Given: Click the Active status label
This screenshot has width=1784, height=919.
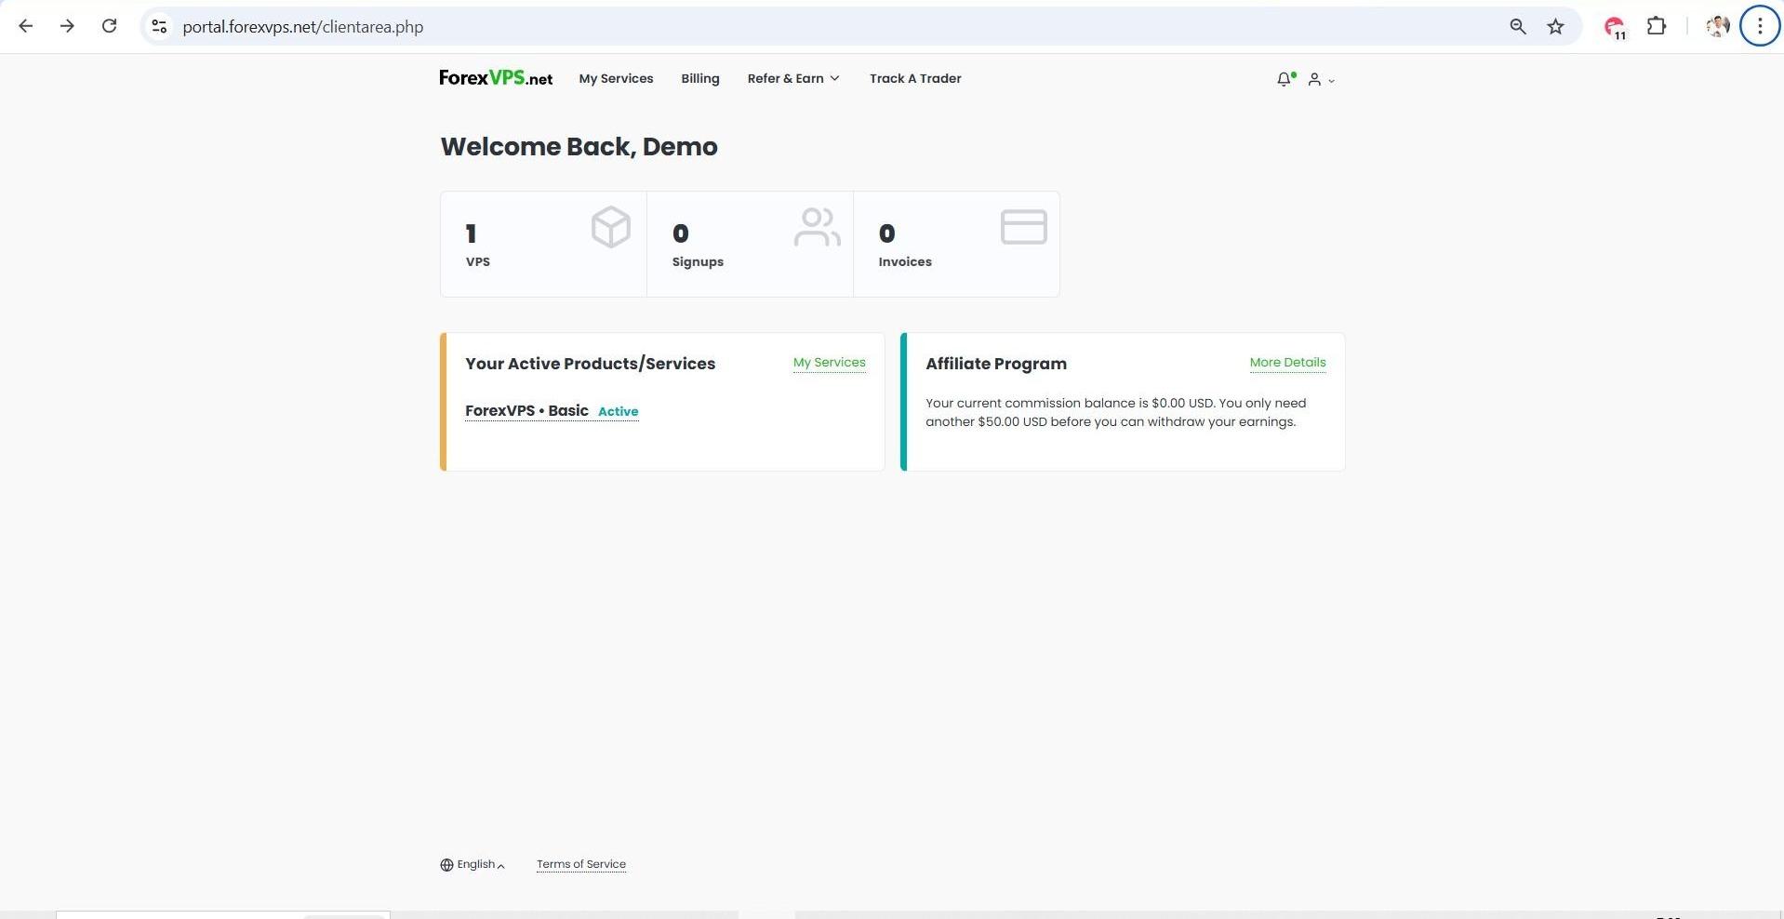Looking at the screenshot, I should coord(618,411).
